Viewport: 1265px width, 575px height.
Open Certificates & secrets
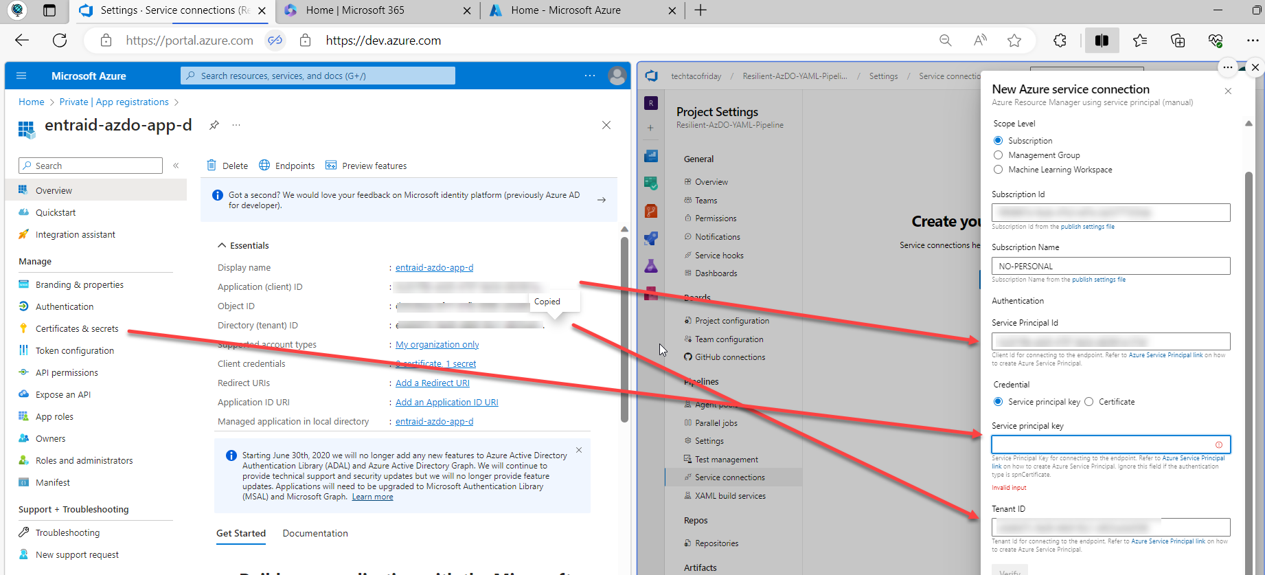click(77, 328)
